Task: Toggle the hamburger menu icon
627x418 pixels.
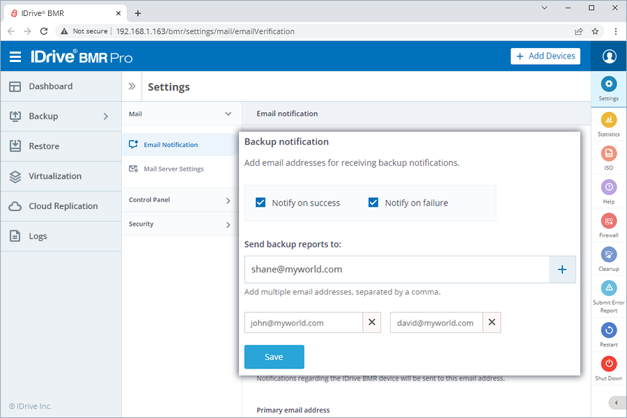Action: (15, 56)
